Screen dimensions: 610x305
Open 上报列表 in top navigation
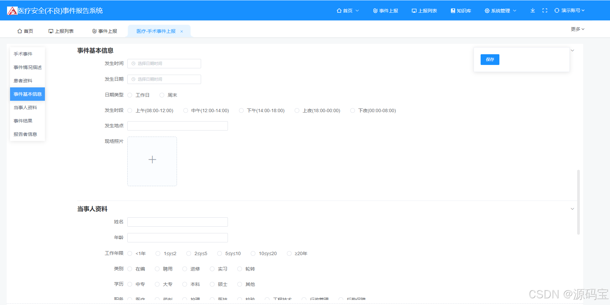[x=425, y=11]
